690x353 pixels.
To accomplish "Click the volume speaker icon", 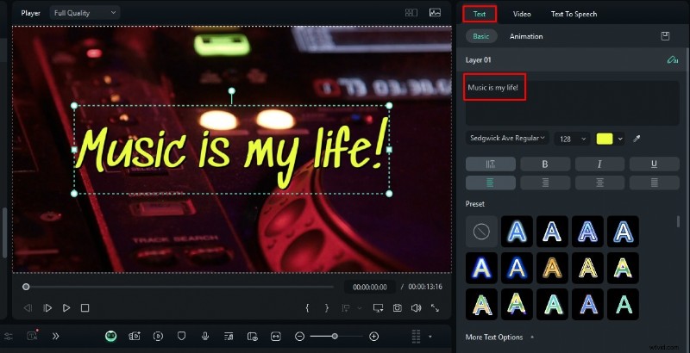I will pyautogui.click(x=416, y=307).
